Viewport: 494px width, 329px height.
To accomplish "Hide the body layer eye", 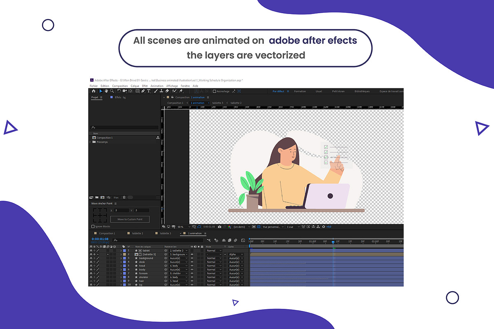I will click(x=192, y=269).
